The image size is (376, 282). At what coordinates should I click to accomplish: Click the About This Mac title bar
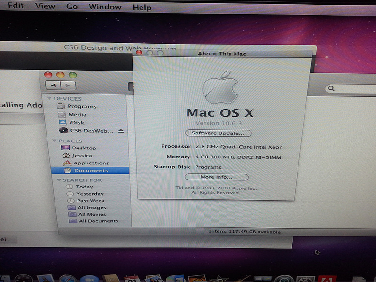coord(222,54)
